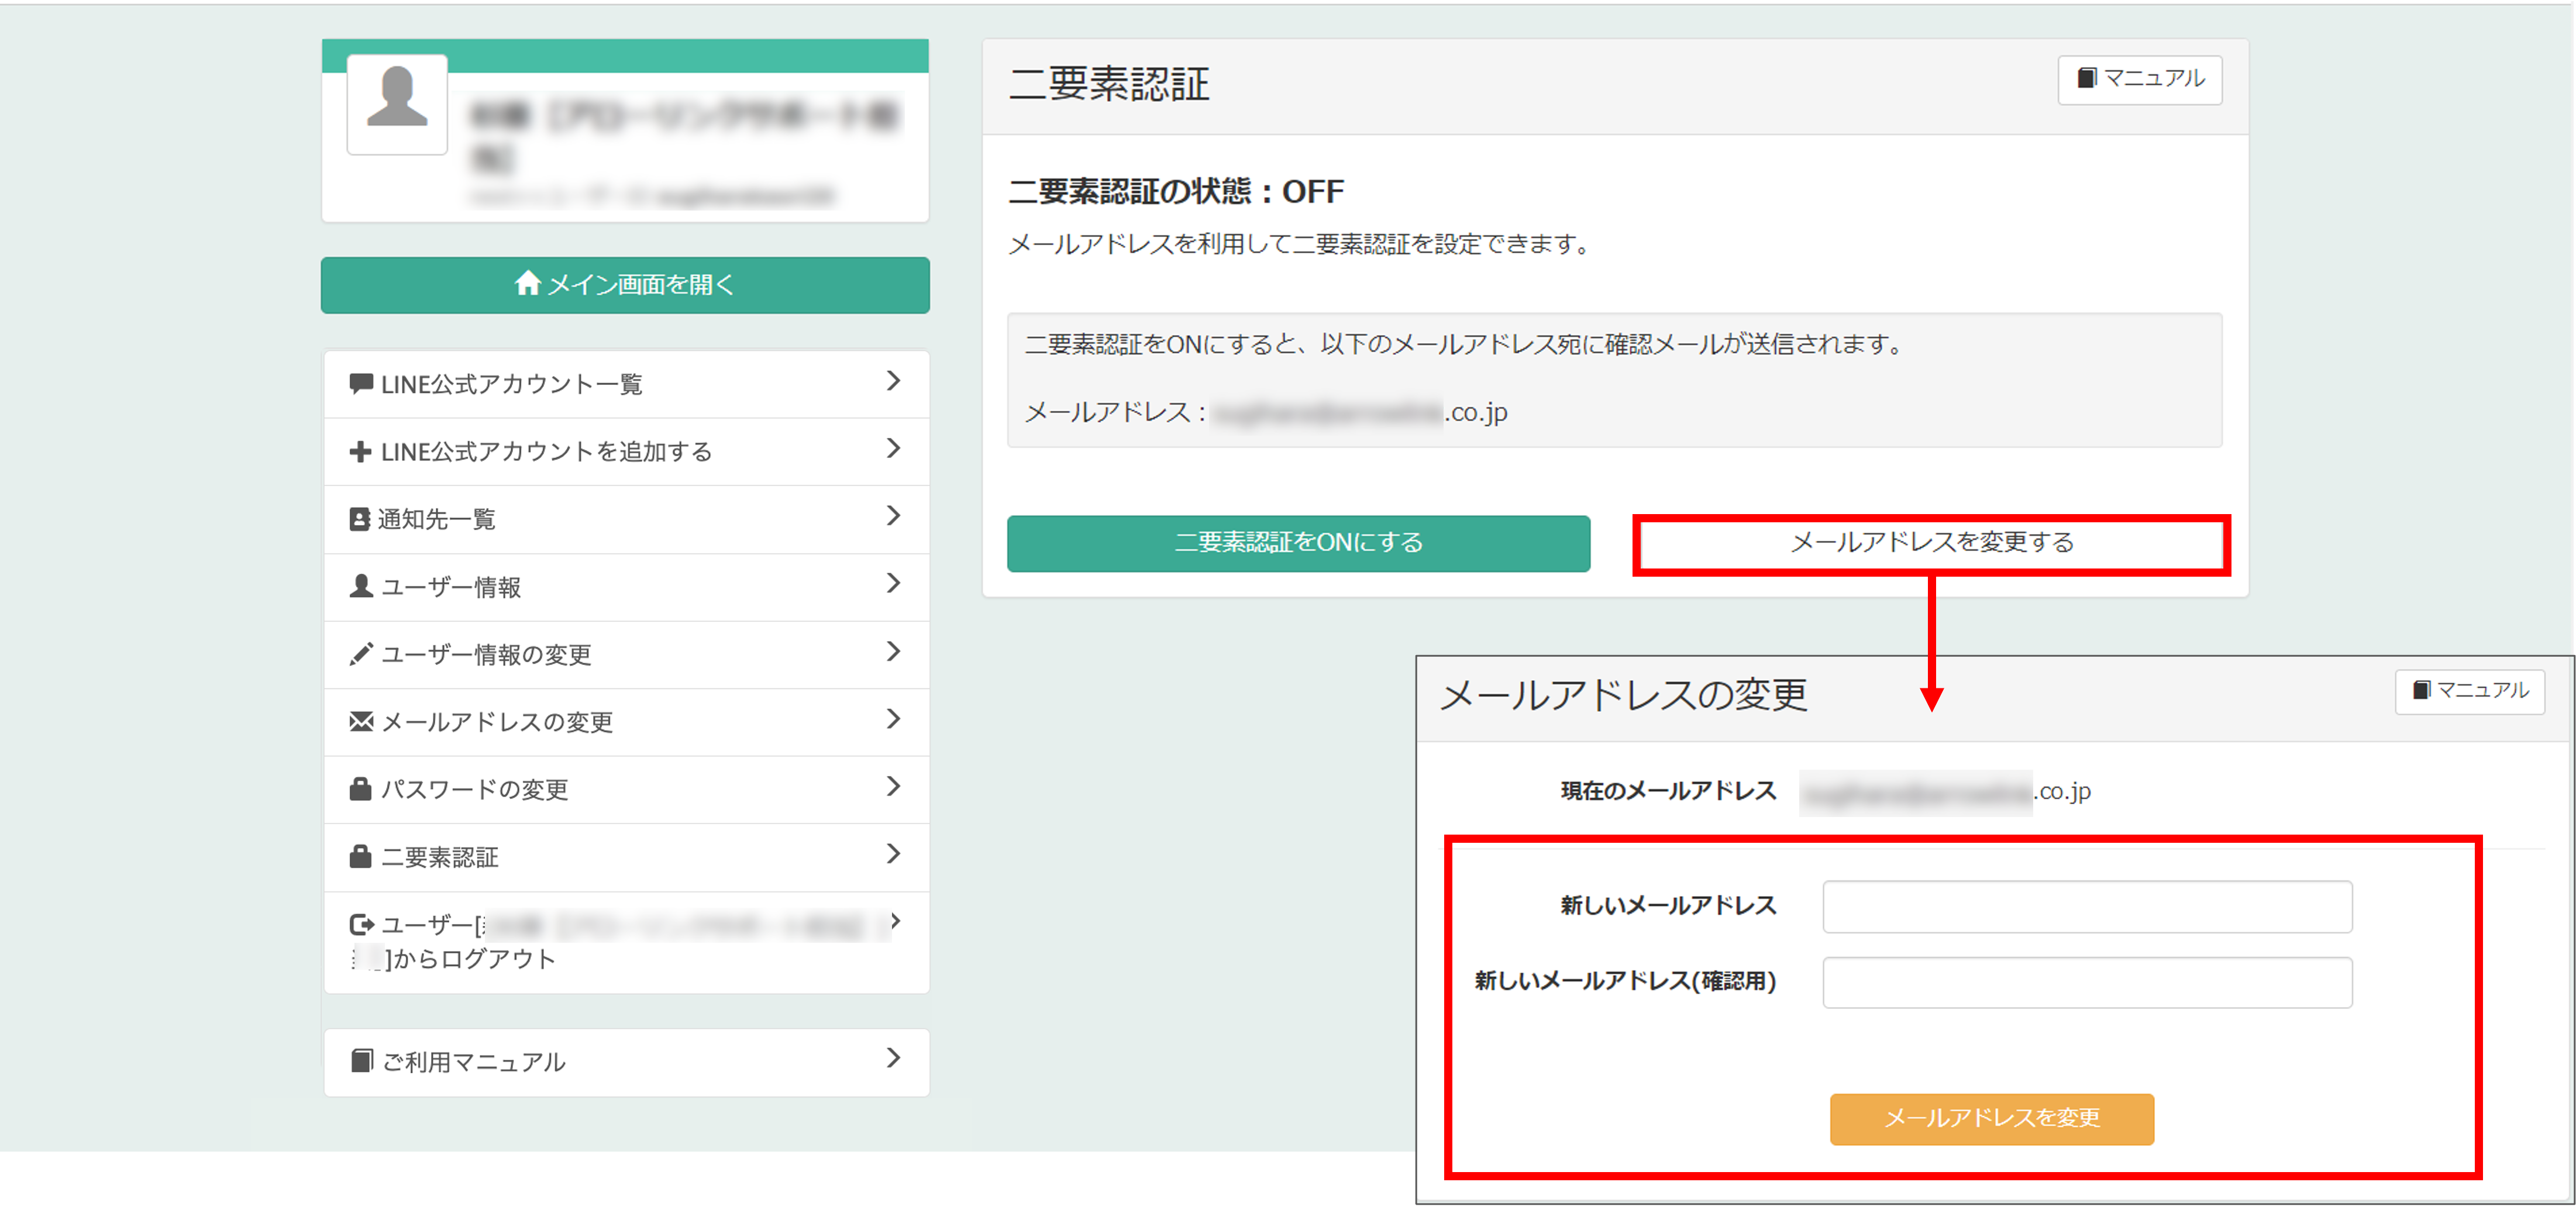Viewport: 2576px width, 1206px height.
Task: Expand the ご利用マニュアル chevron arrow
Action: pyautogui.click(x=893, y=1058)
